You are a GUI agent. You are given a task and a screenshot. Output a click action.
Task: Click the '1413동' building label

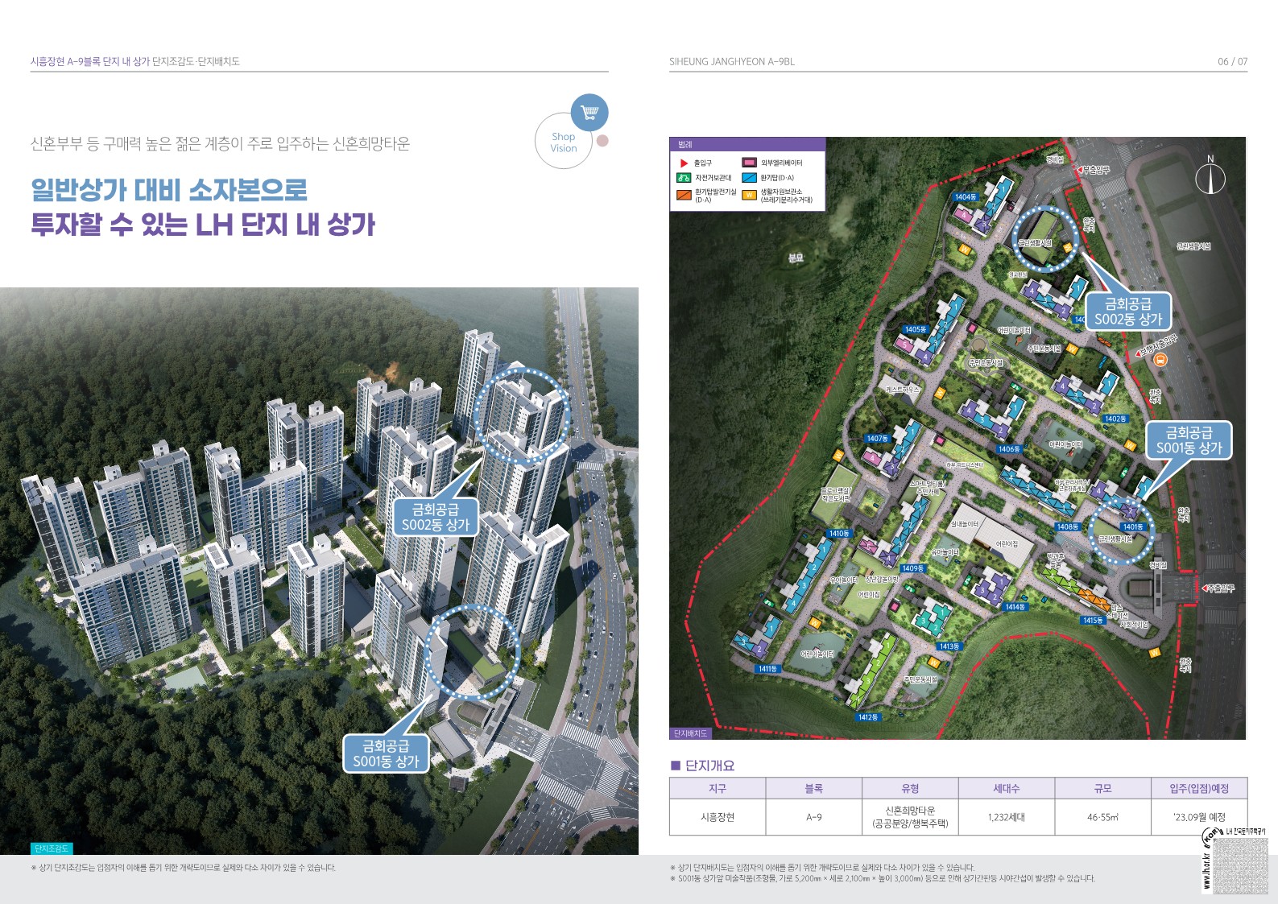949,646
